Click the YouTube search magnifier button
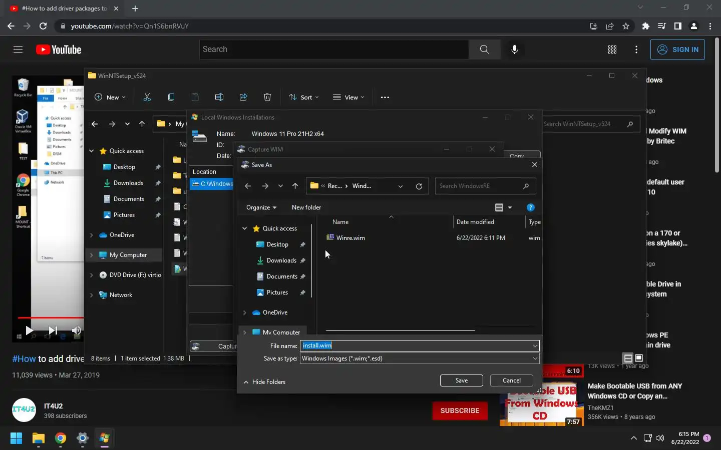The height and width of the screenshot is (450, 721). [x=484, y=49]
